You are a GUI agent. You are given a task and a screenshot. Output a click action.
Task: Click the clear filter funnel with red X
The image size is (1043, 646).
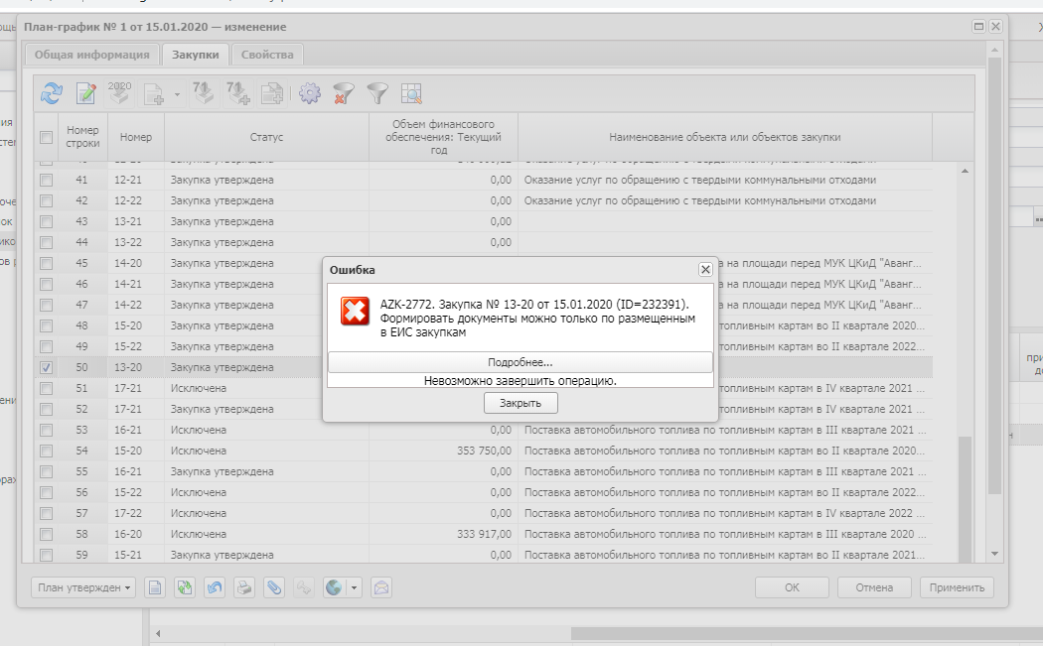click(343, 93)
